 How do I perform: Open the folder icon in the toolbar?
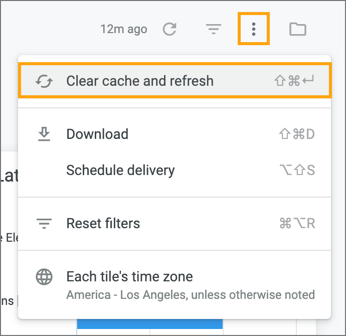pyautogui.click(x=297, y=30)
